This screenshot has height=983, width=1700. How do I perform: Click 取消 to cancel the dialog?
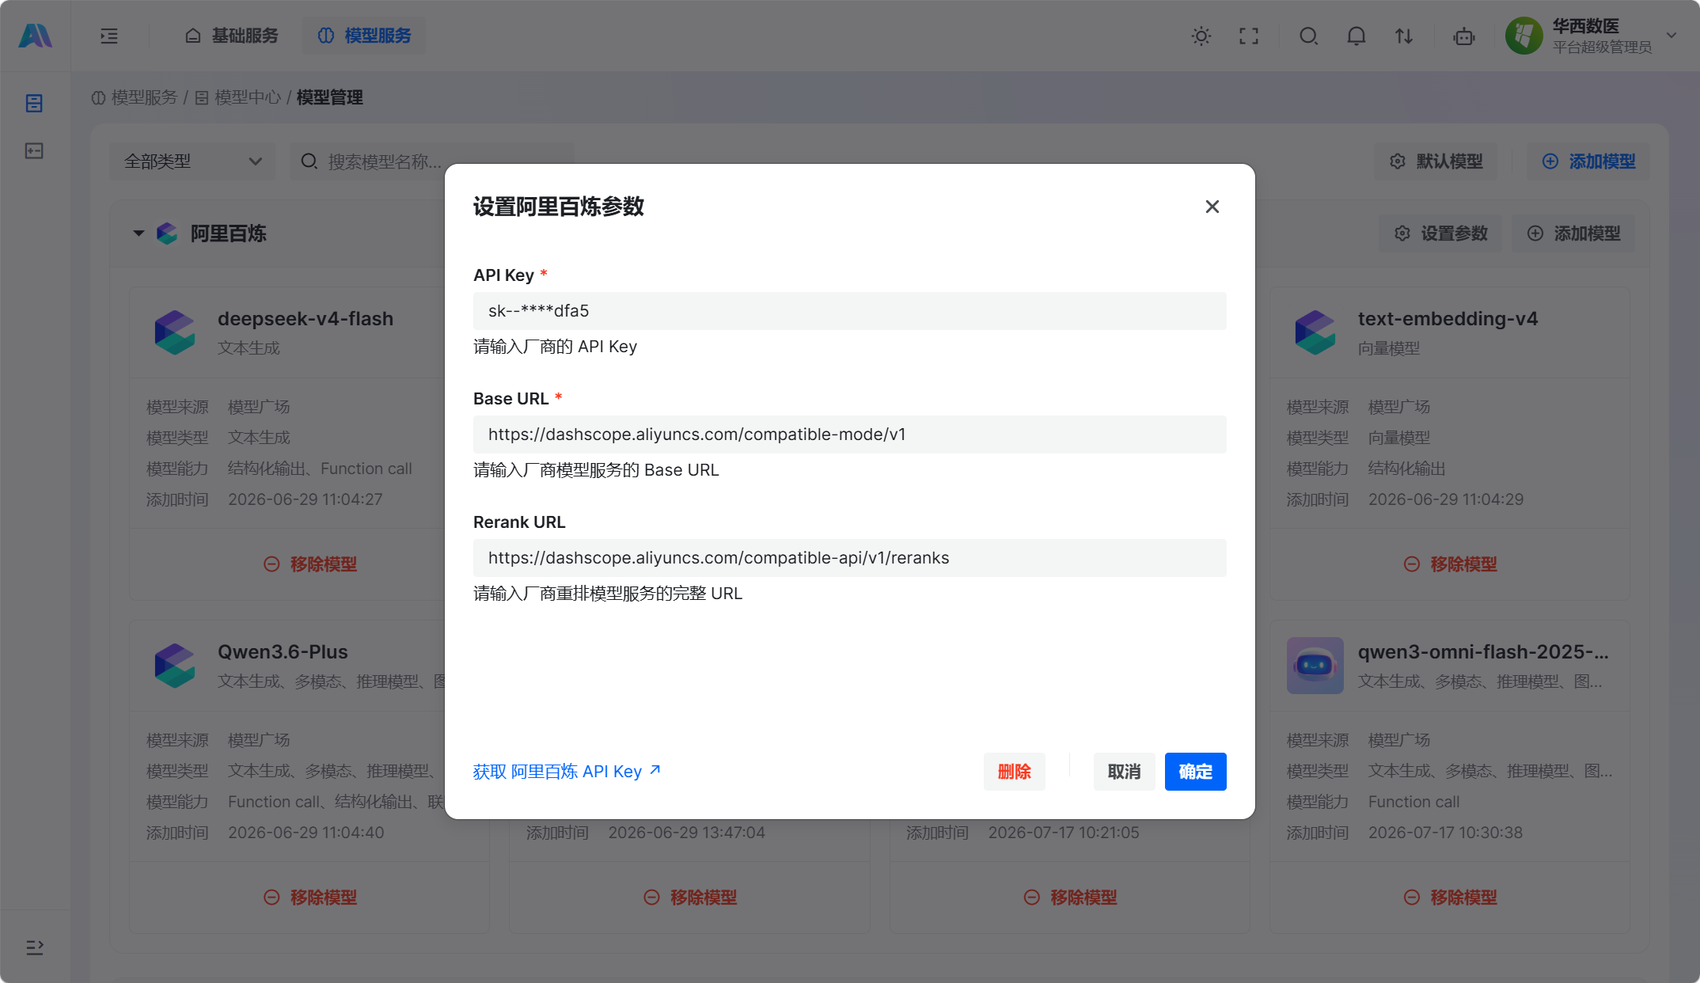coord(1124,772)
